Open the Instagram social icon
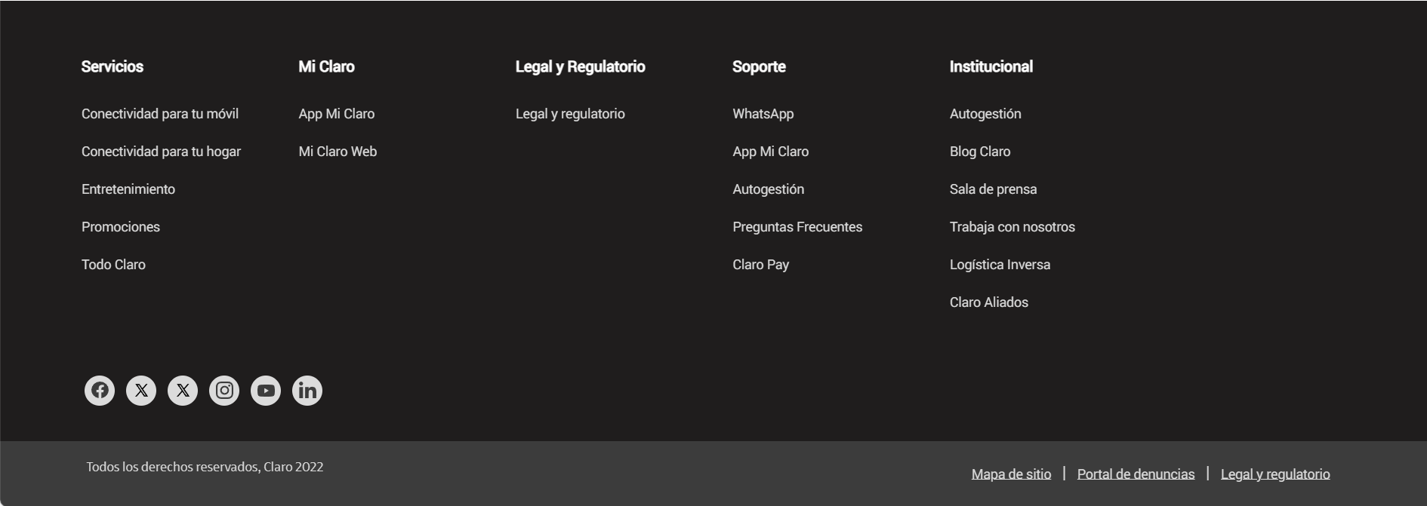The width and height of the screenshot is (1427, 506). 224,391
